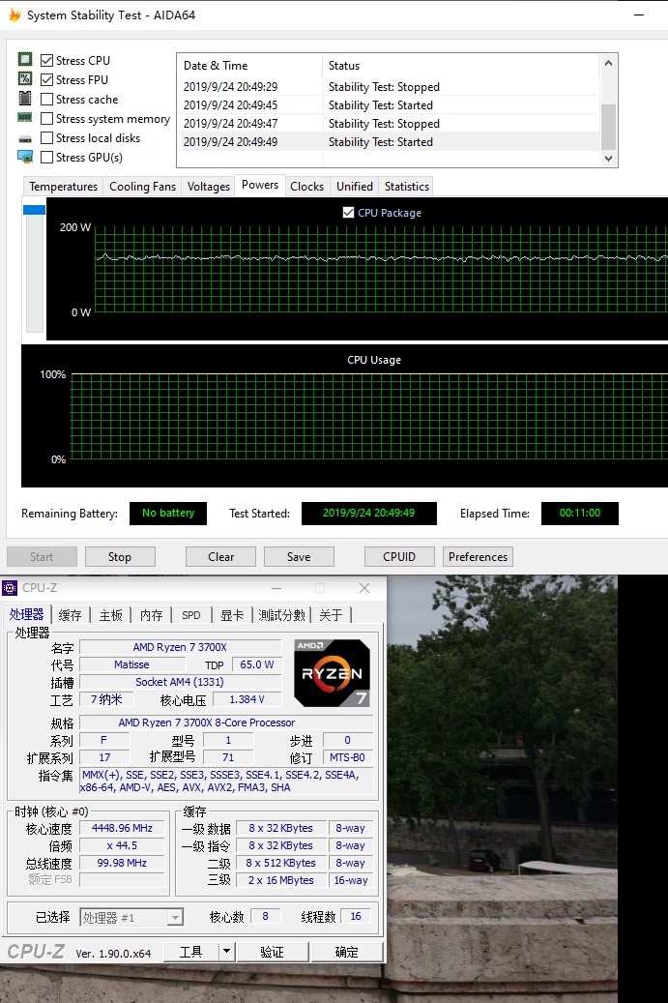Select the log row 2019/9/24 20:49:49

coord(389,142)
